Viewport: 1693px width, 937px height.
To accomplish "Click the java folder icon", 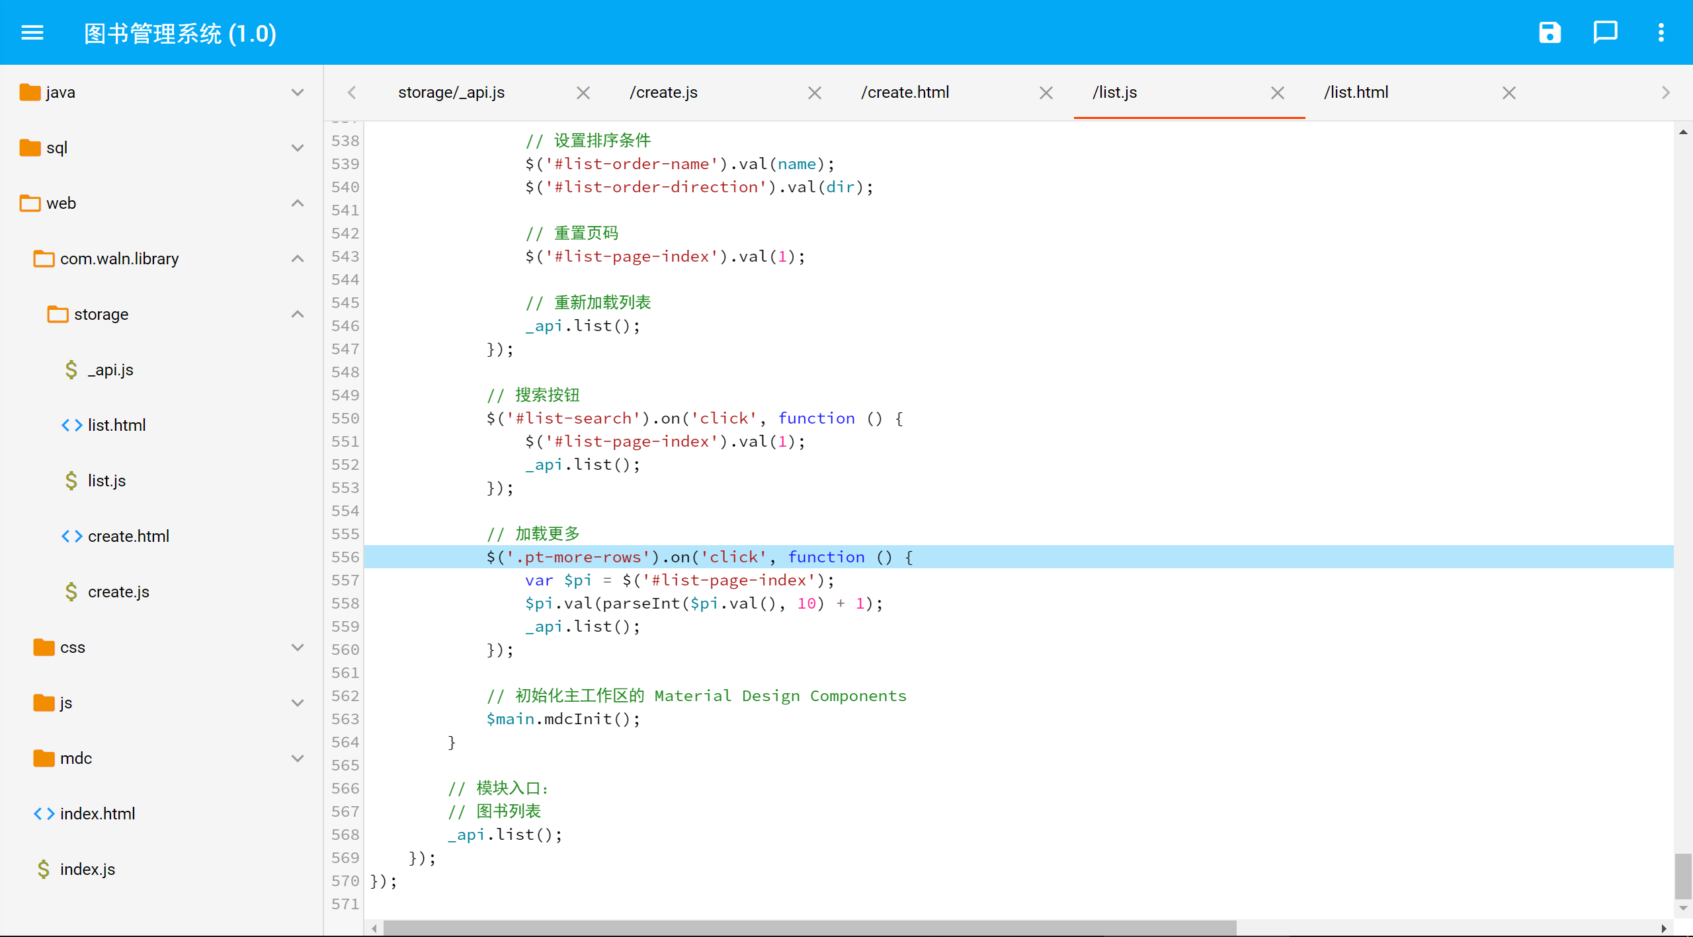I will point(30,93).
